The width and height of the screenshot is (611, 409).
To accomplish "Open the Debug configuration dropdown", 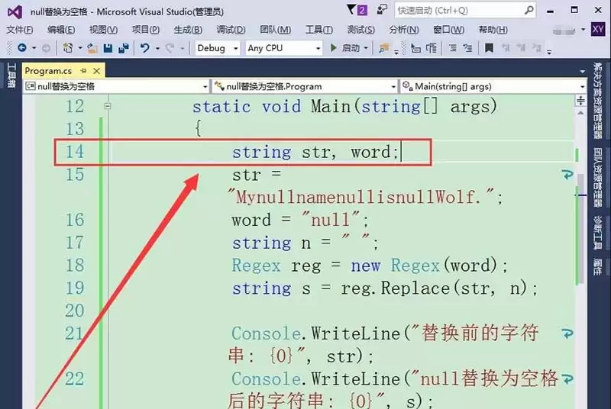I will [x=217, y=48].
